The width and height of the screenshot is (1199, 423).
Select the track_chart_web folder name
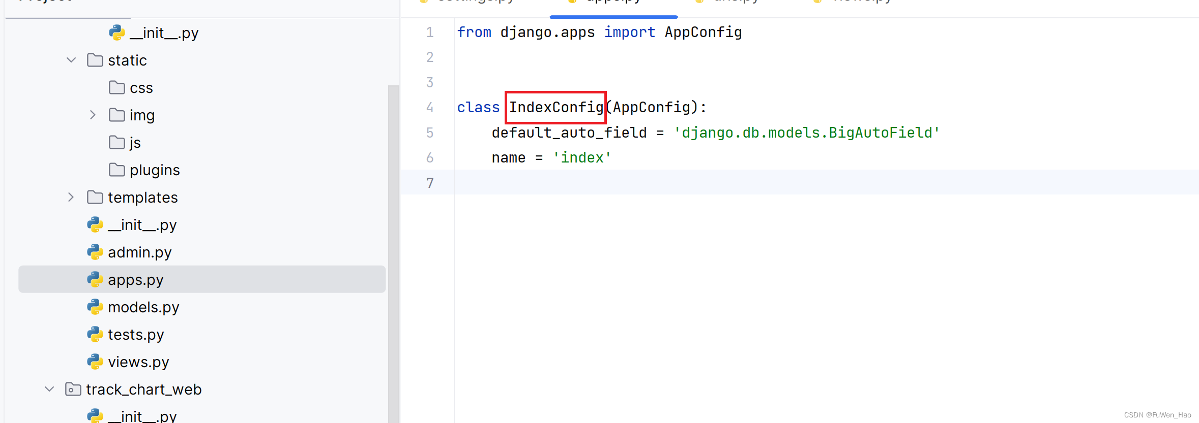tap(144, 389)
